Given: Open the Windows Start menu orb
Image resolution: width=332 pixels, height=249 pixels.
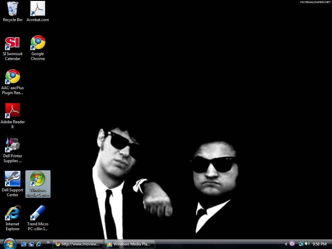Looking at the screenshot, I should 9,244.
